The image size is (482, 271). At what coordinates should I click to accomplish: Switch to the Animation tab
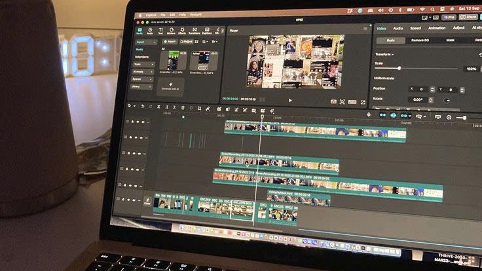coord(436,28)
